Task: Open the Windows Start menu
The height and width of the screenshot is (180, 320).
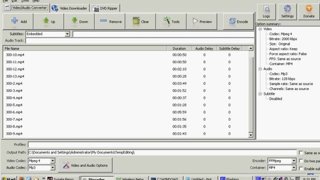Action: (x=8, y=178)
